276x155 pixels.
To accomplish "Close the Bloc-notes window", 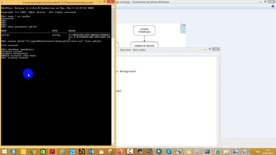I will 216,49.
